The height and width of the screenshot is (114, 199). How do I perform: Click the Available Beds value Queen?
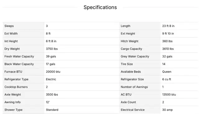click(167, 72)
